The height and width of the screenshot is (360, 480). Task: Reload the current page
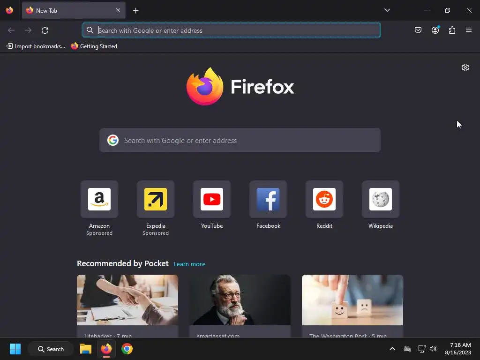(45, 30)
